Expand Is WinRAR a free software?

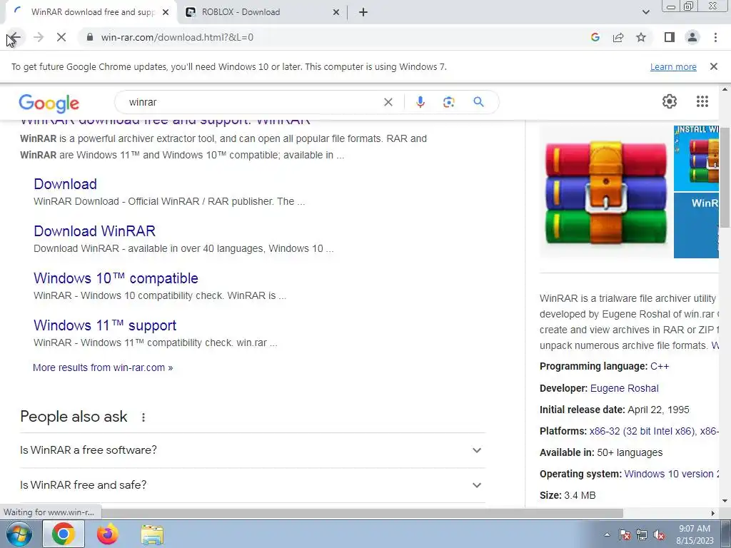(x=253, y=450)
